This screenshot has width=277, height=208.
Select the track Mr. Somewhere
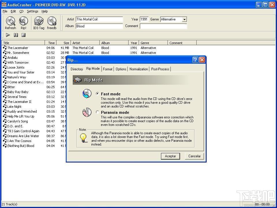pos(18,52)
